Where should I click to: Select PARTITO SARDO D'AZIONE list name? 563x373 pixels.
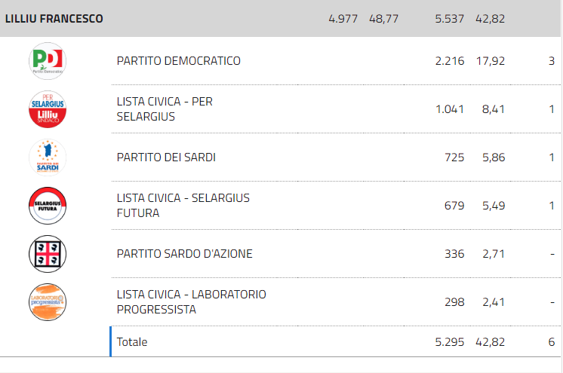click(185, 254)
